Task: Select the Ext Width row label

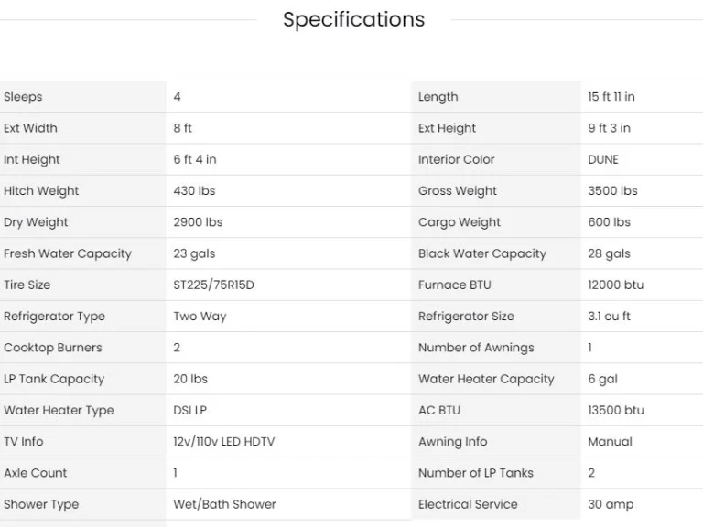Action: point(30,128)
